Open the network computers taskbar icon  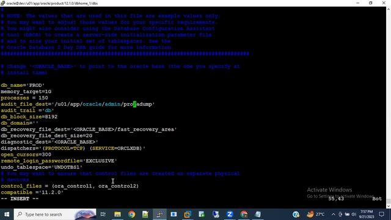[216, 215]
